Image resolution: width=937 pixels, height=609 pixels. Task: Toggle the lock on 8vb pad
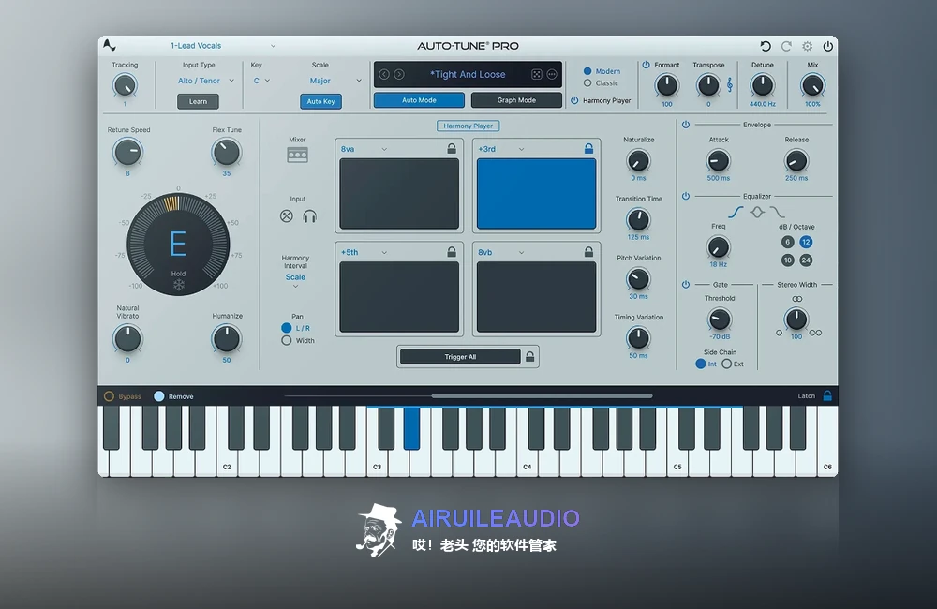(588, 252)
